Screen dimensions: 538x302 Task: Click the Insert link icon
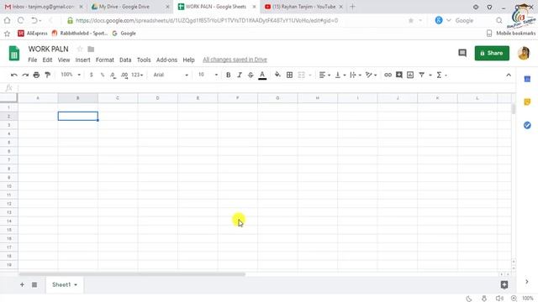[x=388, y=75]
